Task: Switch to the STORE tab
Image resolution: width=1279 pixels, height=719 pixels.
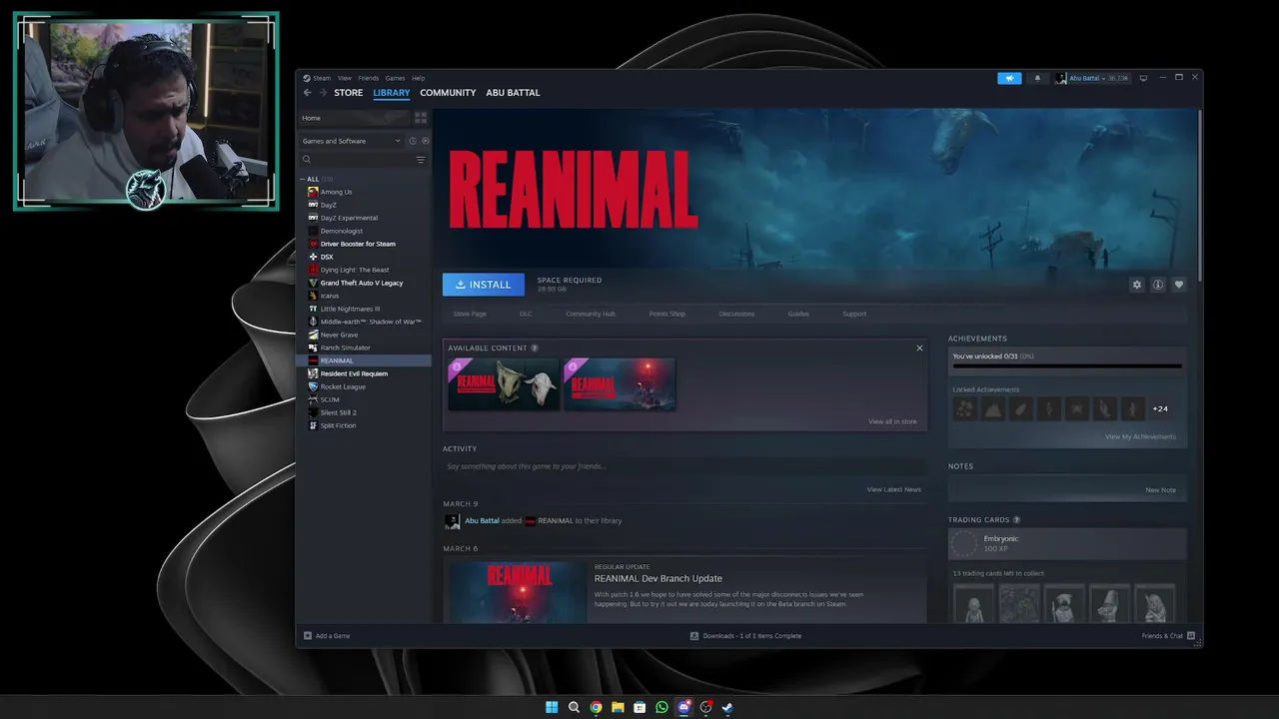Action: point(349,93)
